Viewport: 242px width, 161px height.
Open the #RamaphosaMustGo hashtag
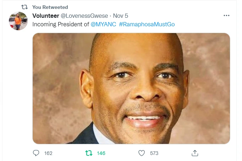[x=147, y=24]
